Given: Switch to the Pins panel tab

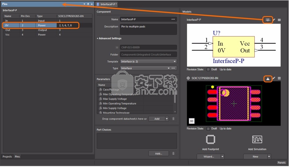Looking at the screenshot, I should click(x=17, y=156).
